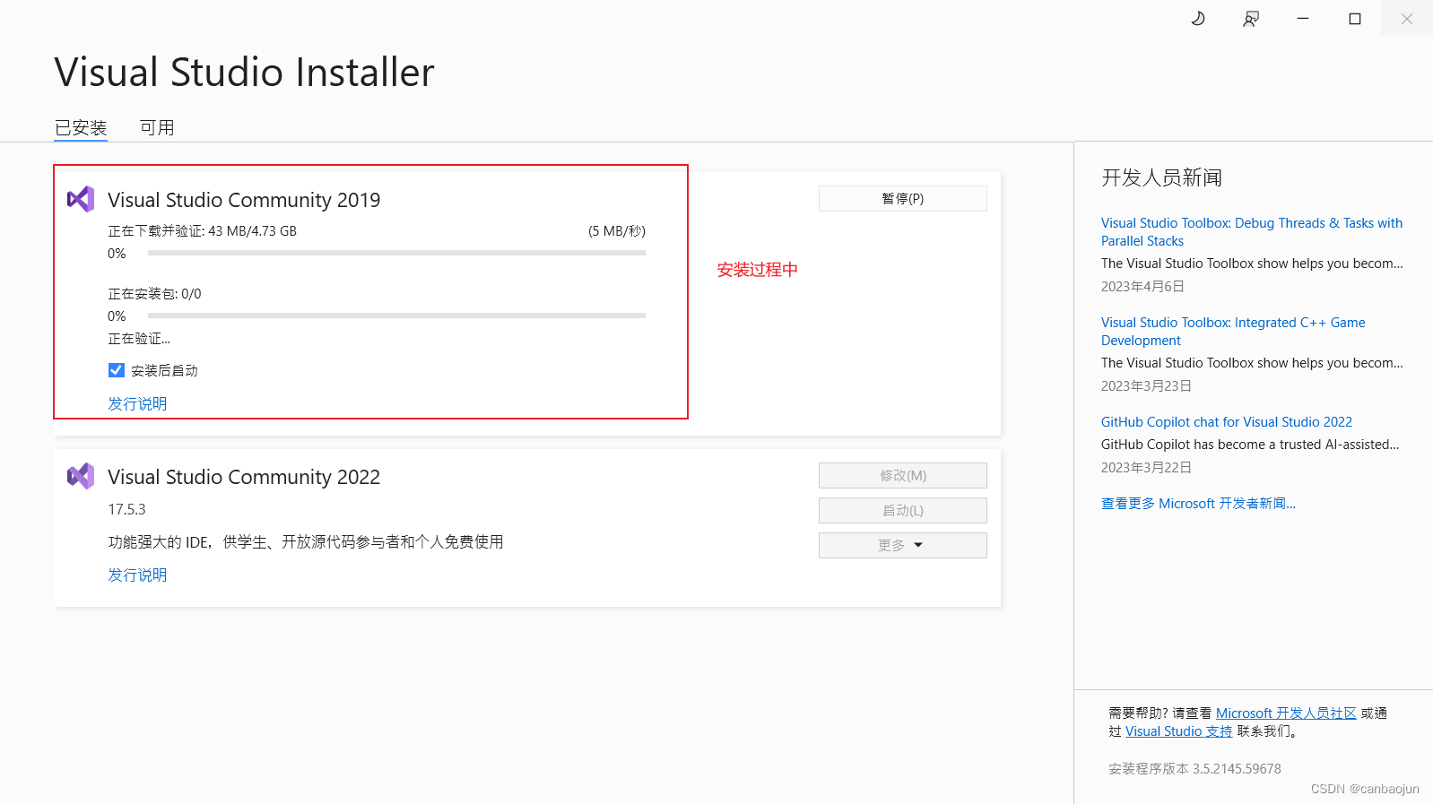Click the date 2023年3月23日
Viewport: 1433px width, 804px height.
click(x=1146, y=385)
